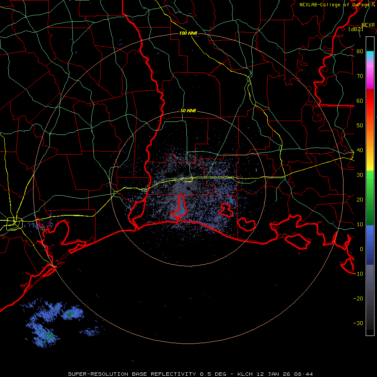Screen dimensions: 377x377
Task: Click the yellow band of the color legend
Action: point(370,161)
